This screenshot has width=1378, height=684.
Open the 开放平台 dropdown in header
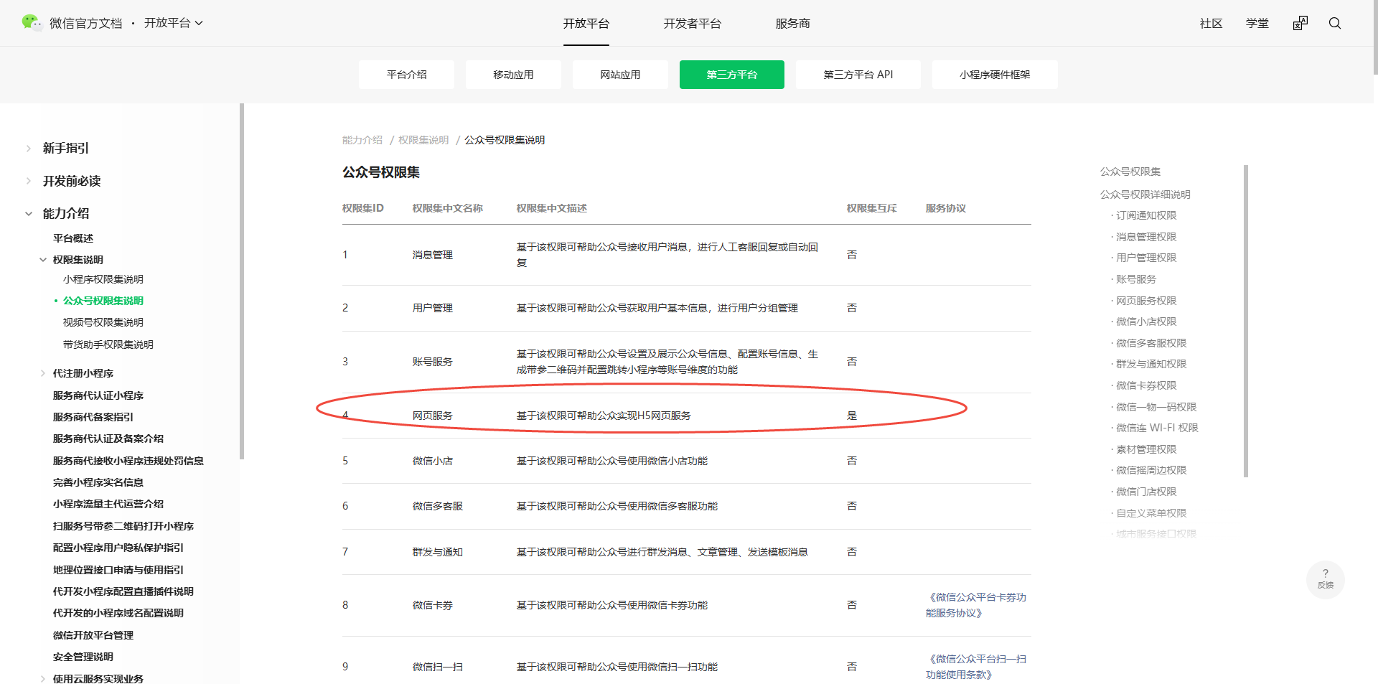pos(174,23)
